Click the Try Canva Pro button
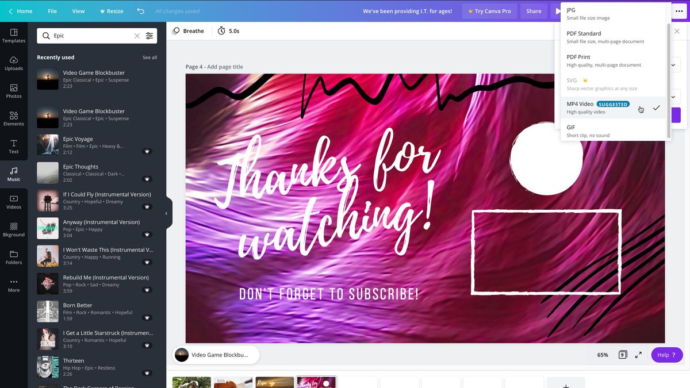The height and width of the screenshot is (388, 690). click(489, 10)
